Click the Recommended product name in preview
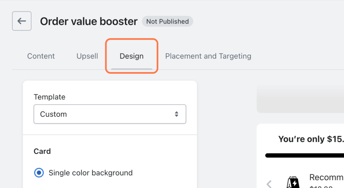344x188 pixels. tap(326, 177)
